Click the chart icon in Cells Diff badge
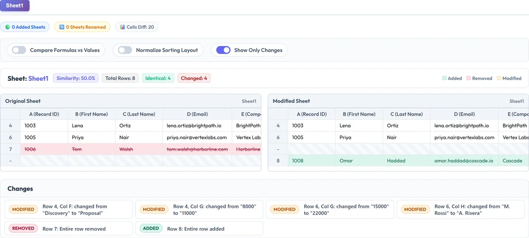The width and height of the screenshot is (529, 238). point(122,27)
